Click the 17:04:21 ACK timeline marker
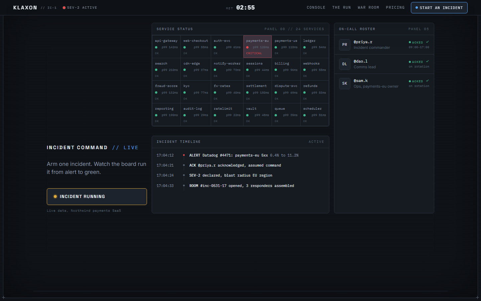Screen dimensions: 481x301 click(184, 165)
